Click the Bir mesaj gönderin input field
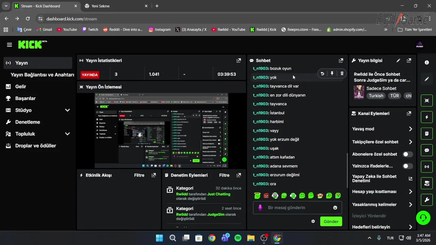This screenshot has width=436, height=245. 297,208
